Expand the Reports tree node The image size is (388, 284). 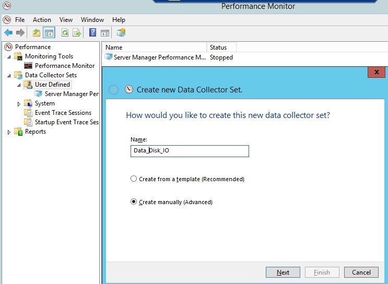click(9, 132)
